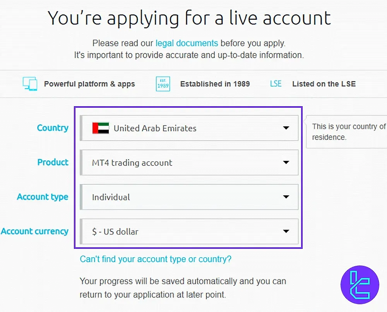
Task: Click the Account type field label
Action: (x=43, y=197)
